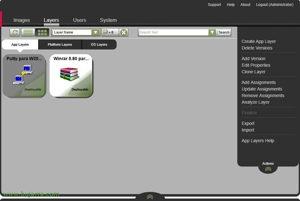Choose Import action
The height and width of the screenshot is (201, 300).
click(248, 130)
